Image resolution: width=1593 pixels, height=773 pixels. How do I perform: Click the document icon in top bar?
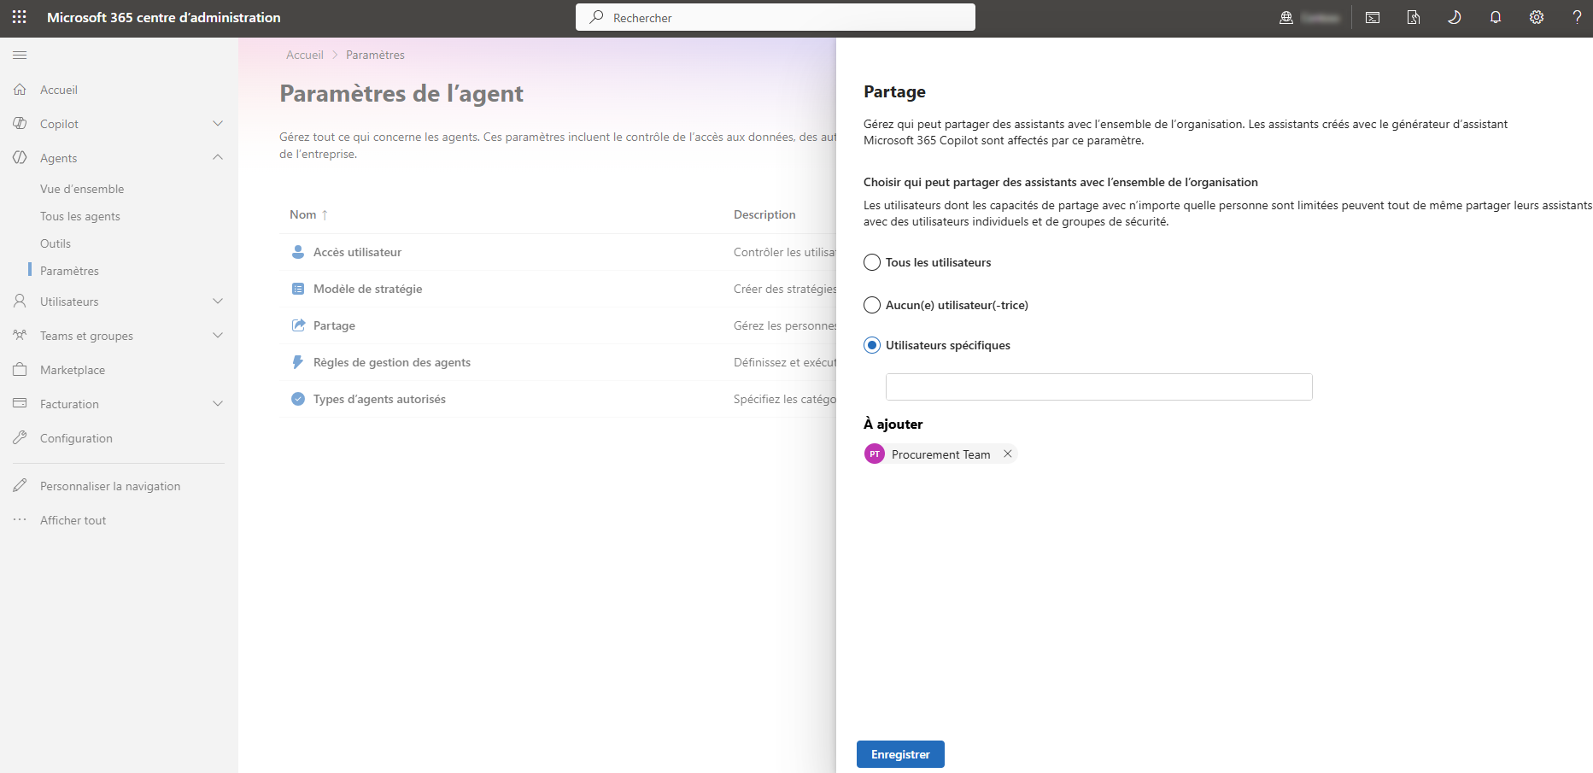1414,17
